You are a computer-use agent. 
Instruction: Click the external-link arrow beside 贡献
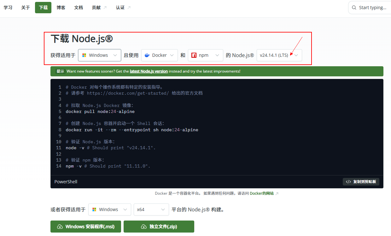pos(105,8)
